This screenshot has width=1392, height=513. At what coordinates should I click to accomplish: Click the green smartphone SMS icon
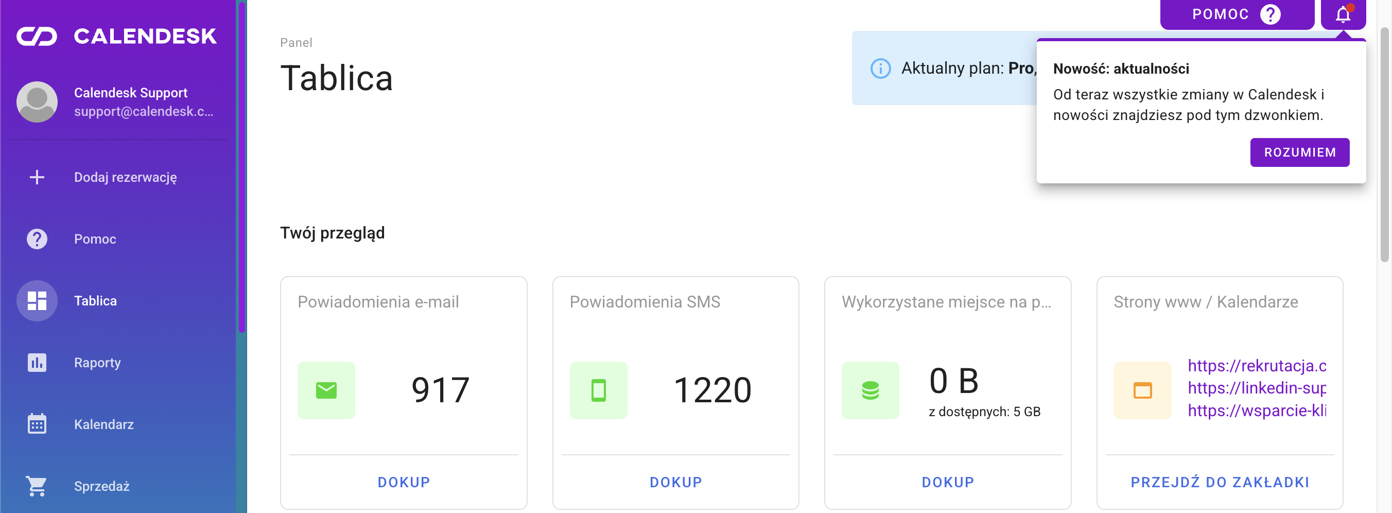(x=598, y=390)
